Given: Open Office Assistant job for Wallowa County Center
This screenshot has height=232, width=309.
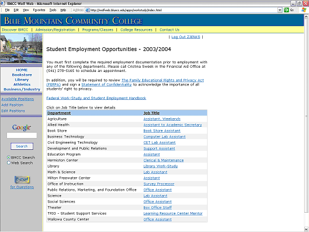Looking at the screenshot, I should [158, 220].
